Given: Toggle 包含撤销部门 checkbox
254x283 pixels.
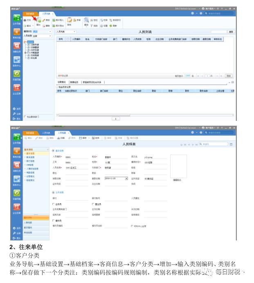Looking at the screenshot, I should tap(25, 116).
